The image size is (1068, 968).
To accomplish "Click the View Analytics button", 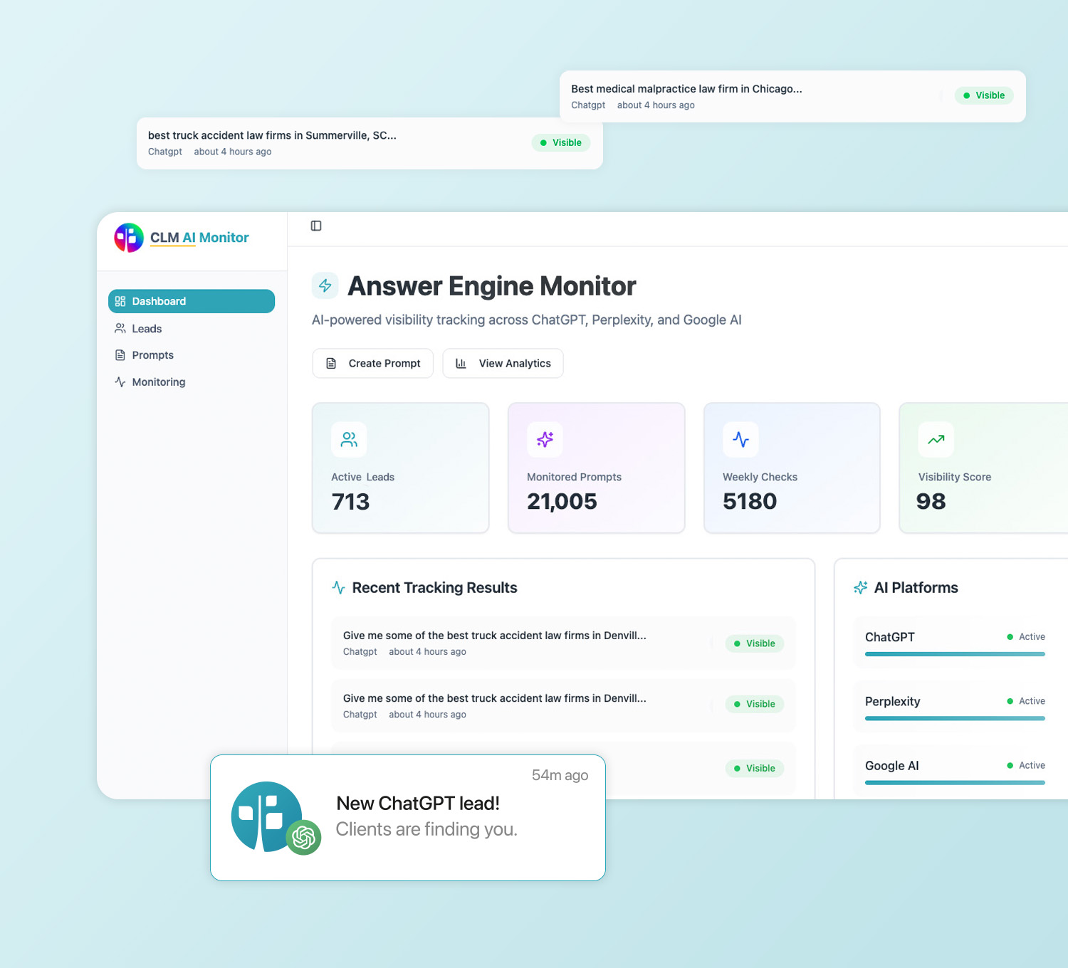I will pyautogui.click(x=503, y=364).
